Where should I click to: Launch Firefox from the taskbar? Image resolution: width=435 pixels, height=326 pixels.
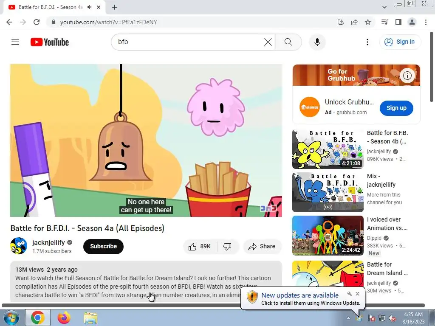[x=64, y=318]
